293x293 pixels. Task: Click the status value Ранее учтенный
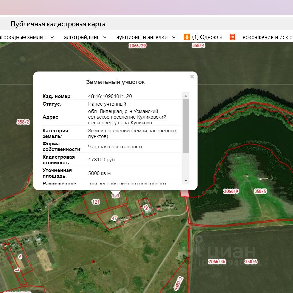click(107, 104)
